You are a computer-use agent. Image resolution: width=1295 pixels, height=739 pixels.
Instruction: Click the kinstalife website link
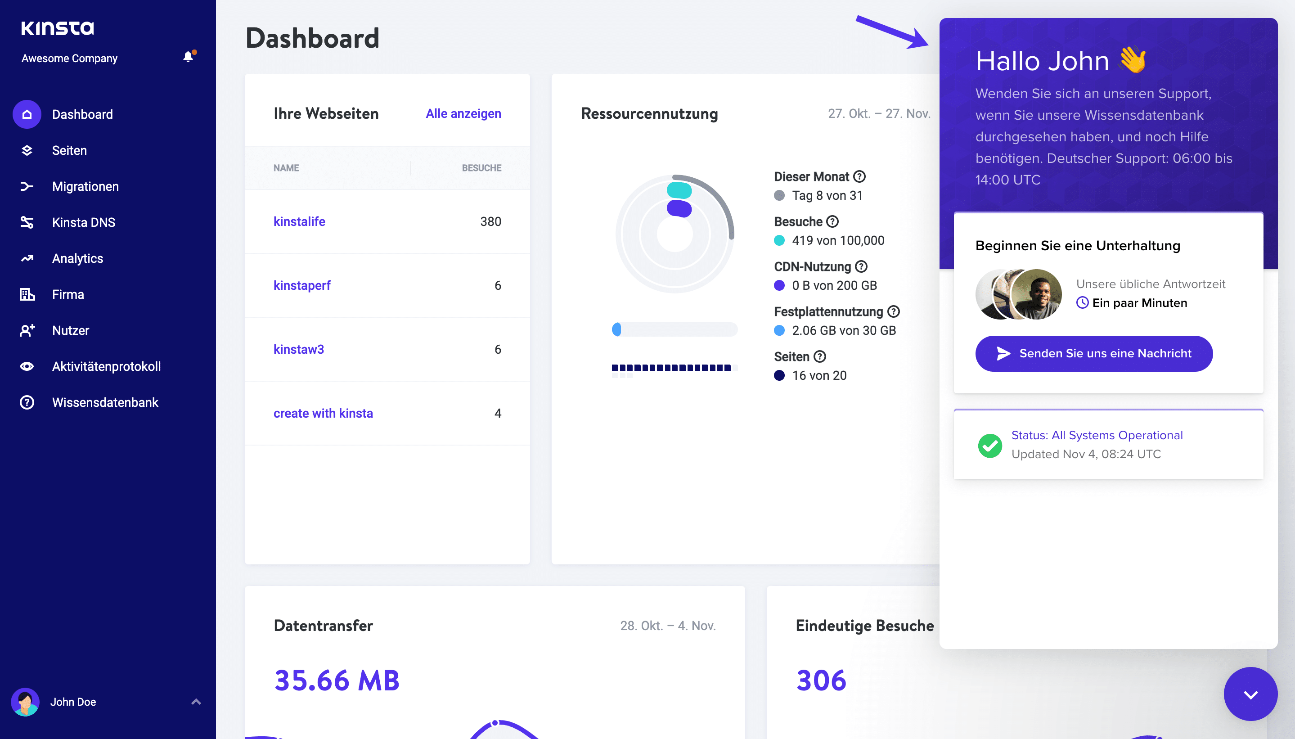click(300, 221)
